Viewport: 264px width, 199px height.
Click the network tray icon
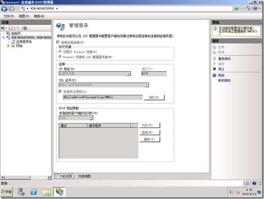click(x=231, y=192)
